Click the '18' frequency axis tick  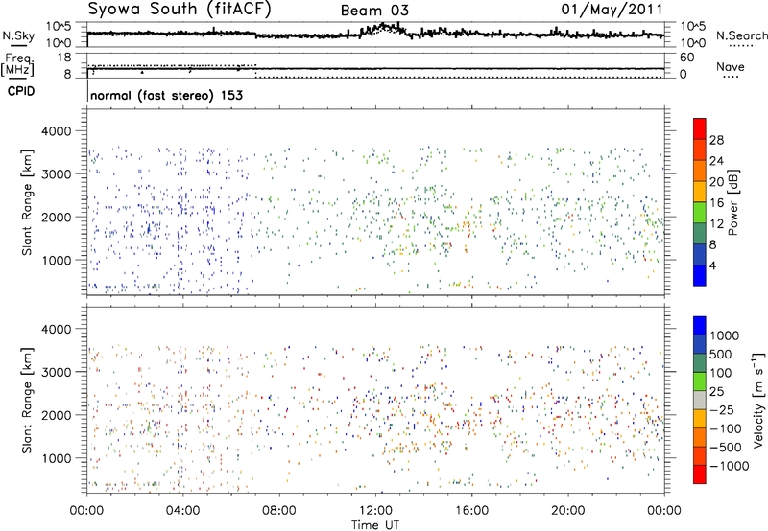pyautogui.click(x=64, y=58)
